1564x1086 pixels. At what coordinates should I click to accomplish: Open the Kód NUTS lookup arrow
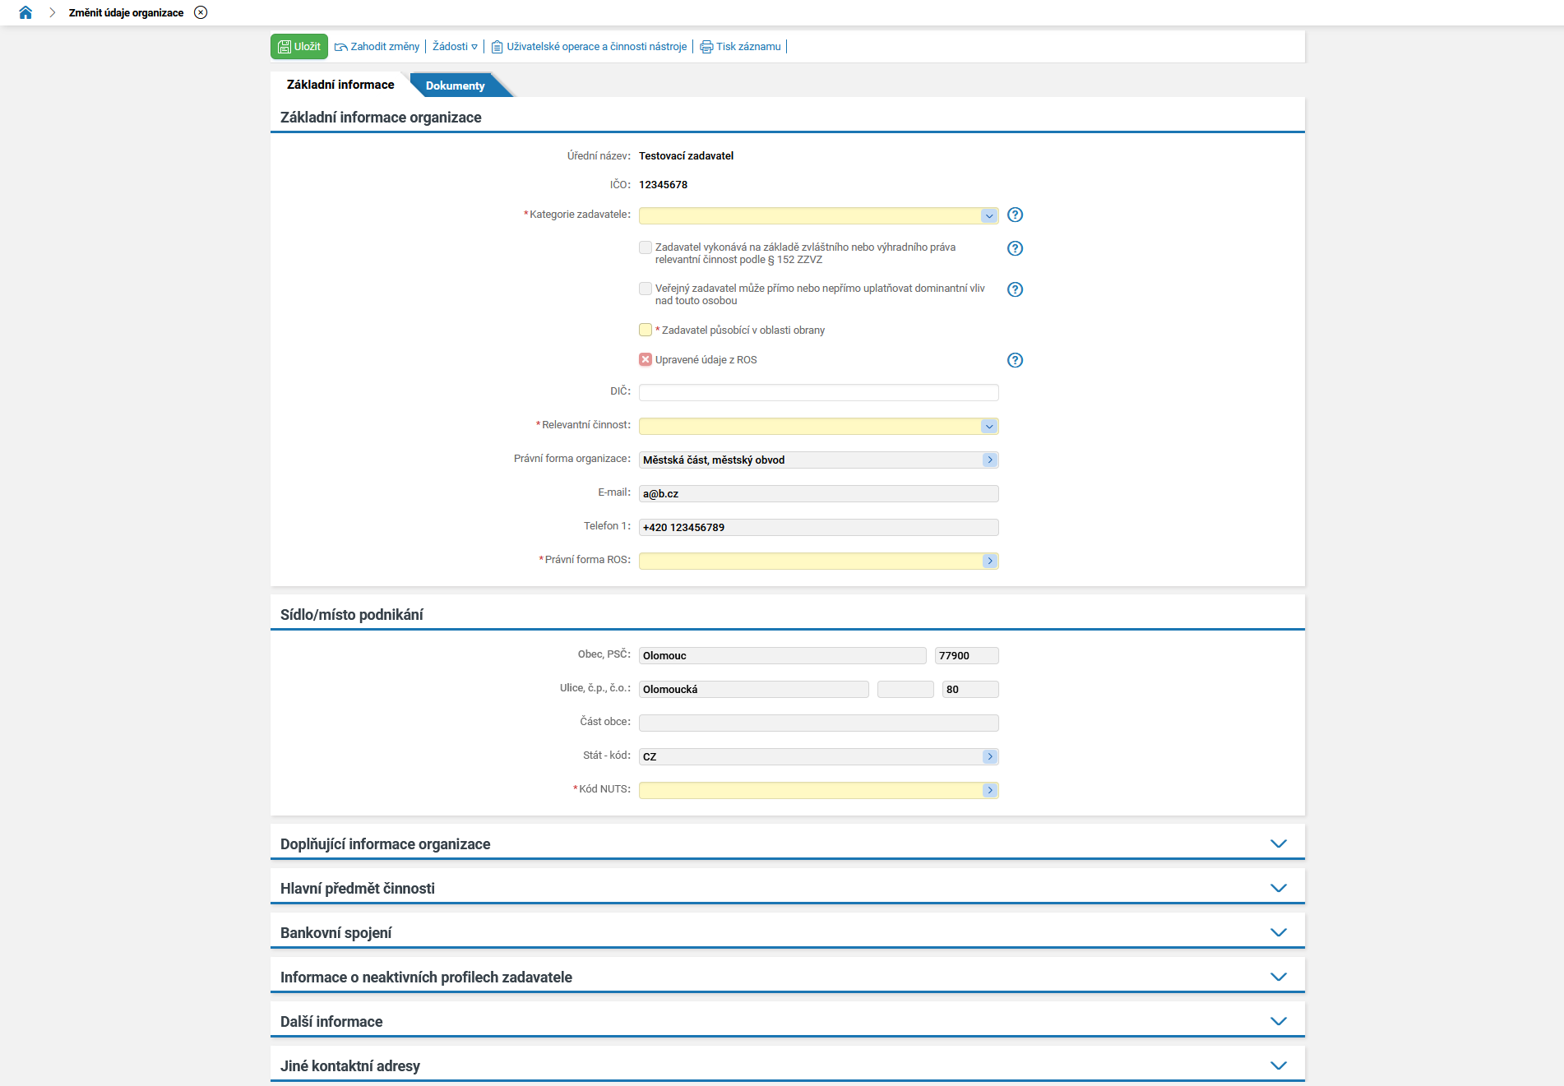tap(989, 790)
